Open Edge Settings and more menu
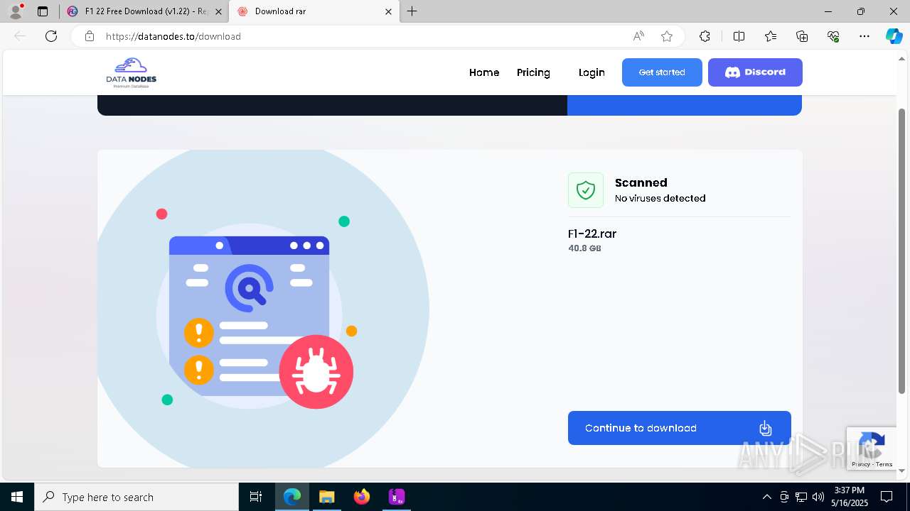 pos(864,36)
